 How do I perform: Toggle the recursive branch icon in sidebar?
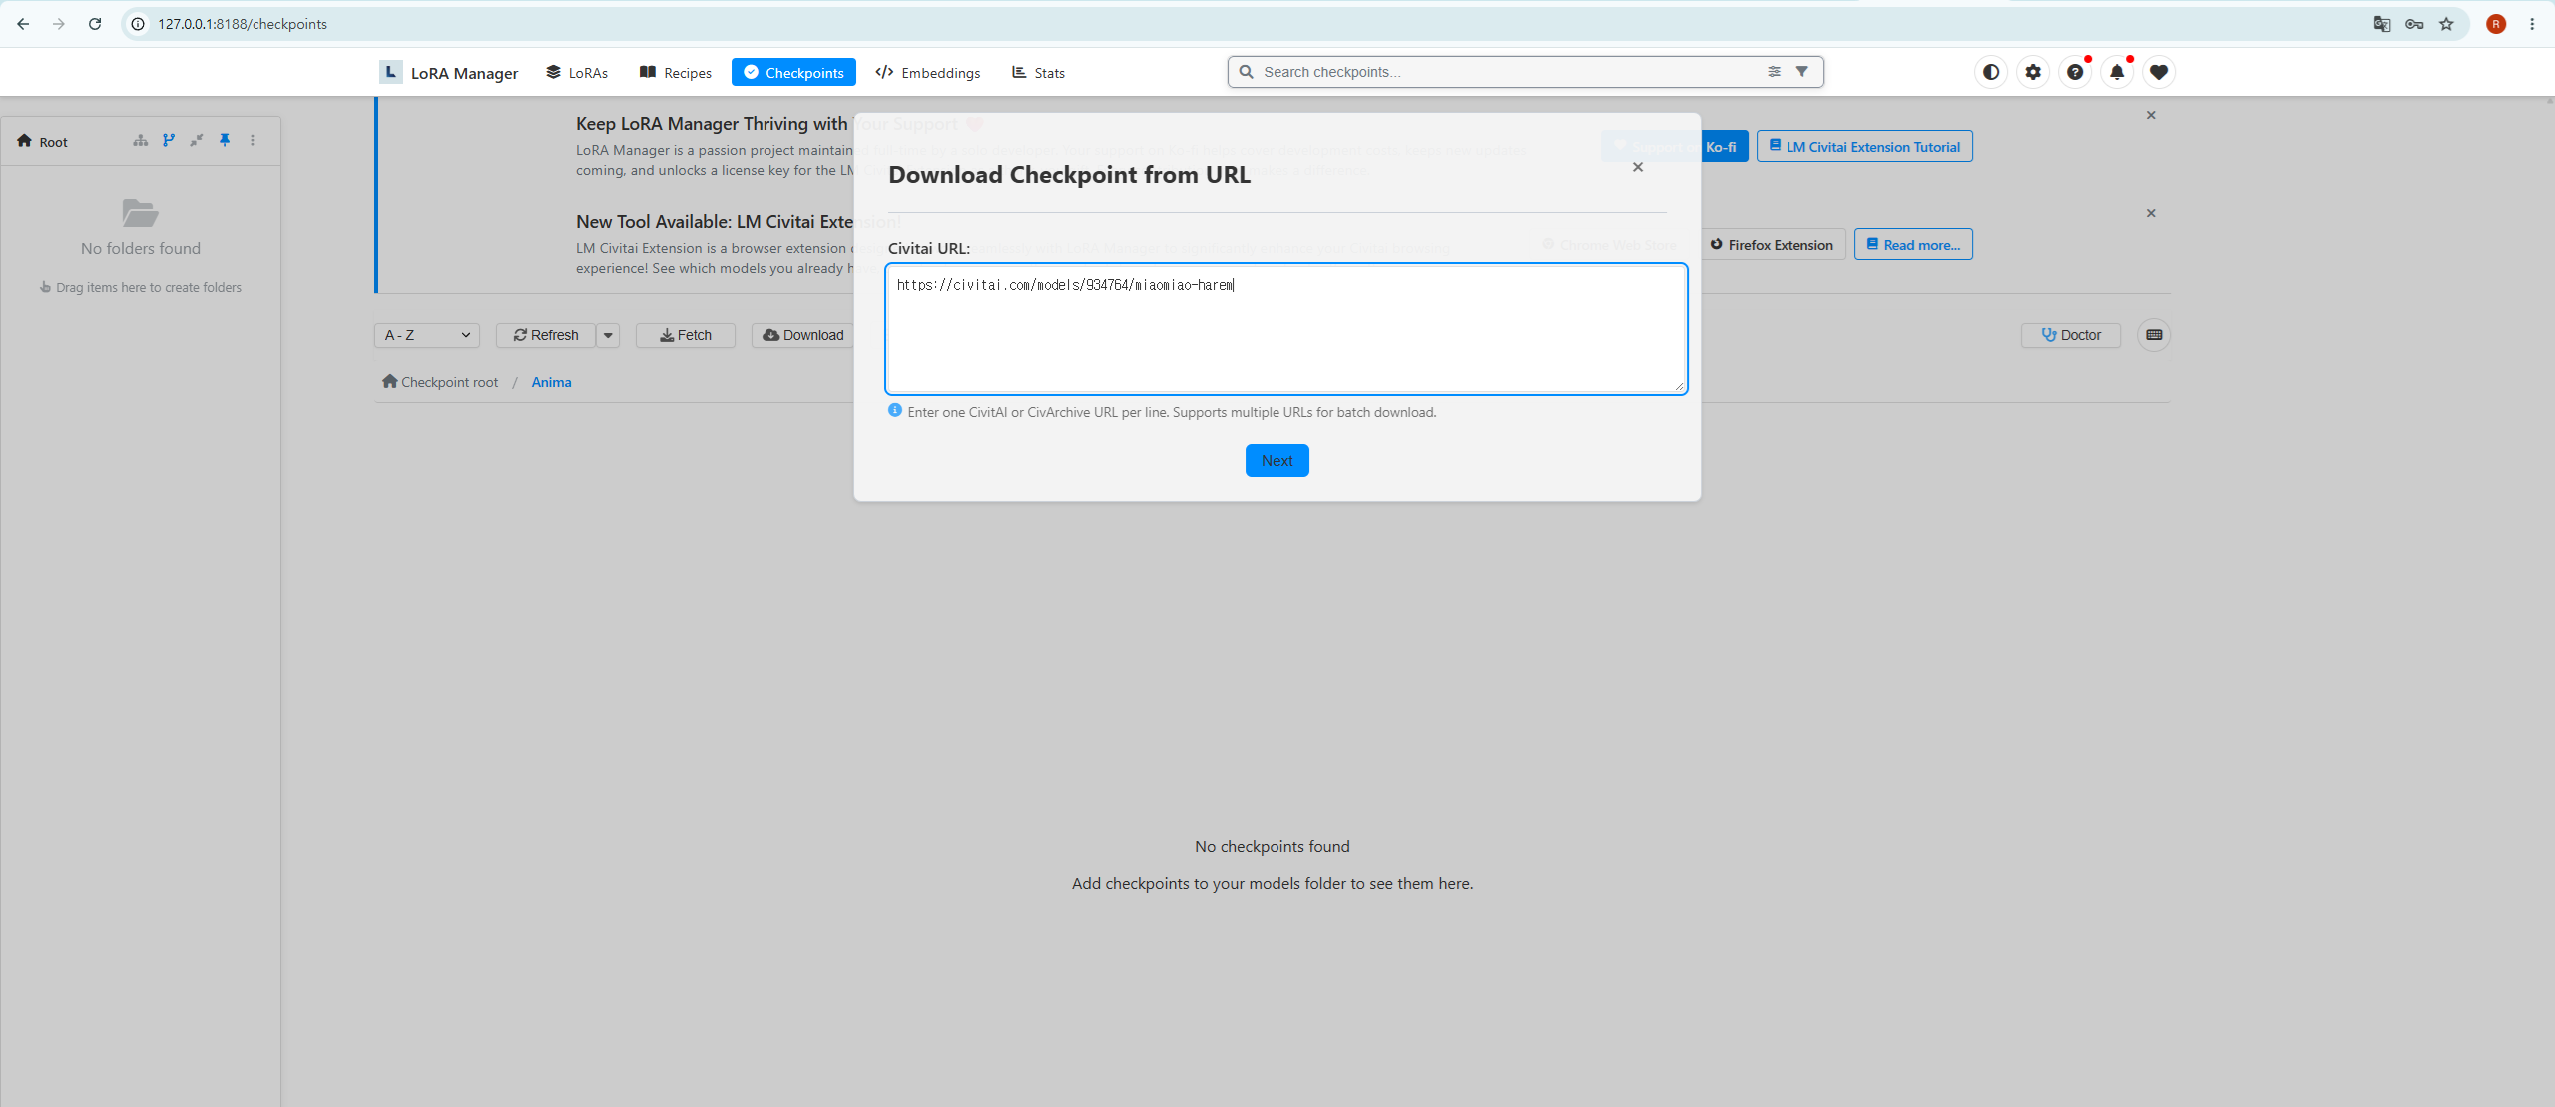point(169,141)
